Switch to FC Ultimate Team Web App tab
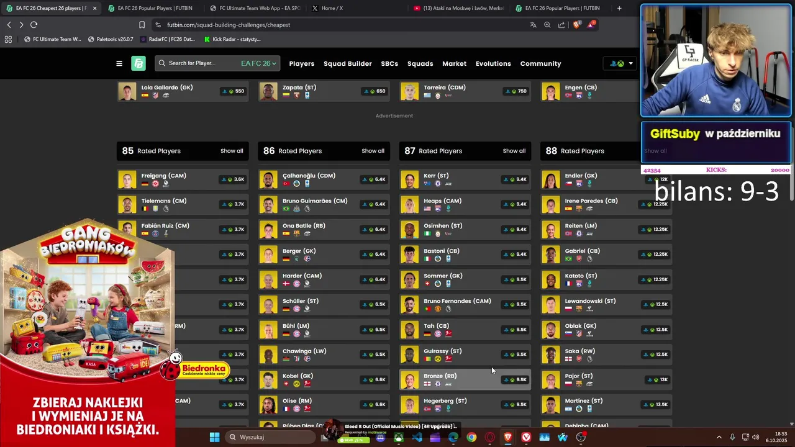 [x=255, y=8]
